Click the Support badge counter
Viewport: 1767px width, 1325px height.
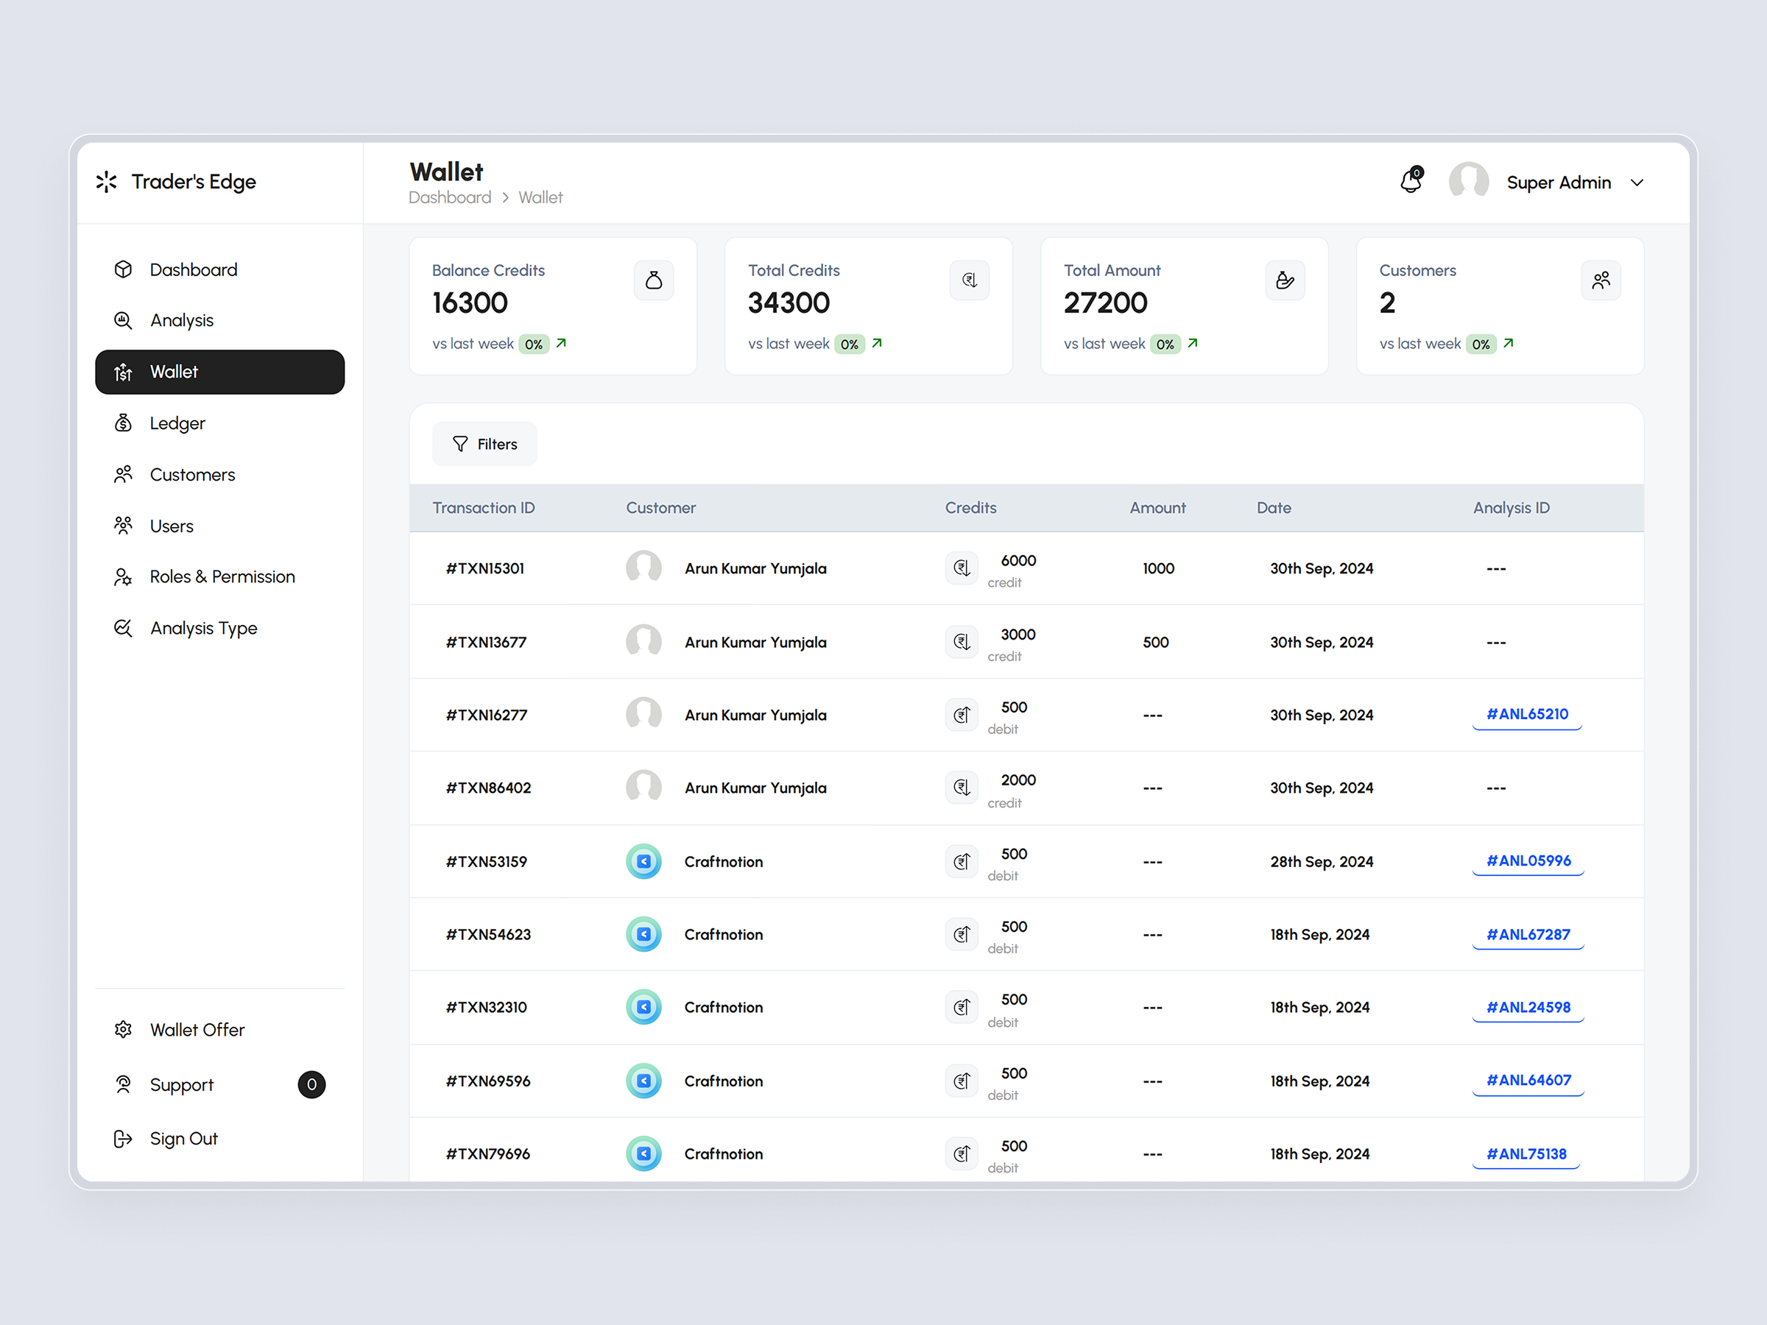[312, 1084]
